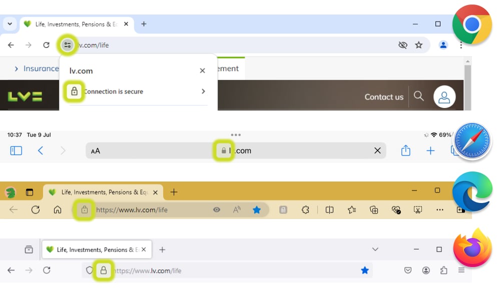Screen dimensions: 498x290
Task: Click Chrome's reload page button
Action: point(47,45)
